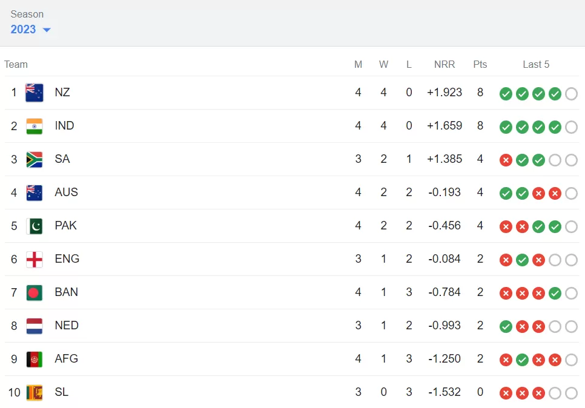Click the India flag icon

(x=35, y=126)
